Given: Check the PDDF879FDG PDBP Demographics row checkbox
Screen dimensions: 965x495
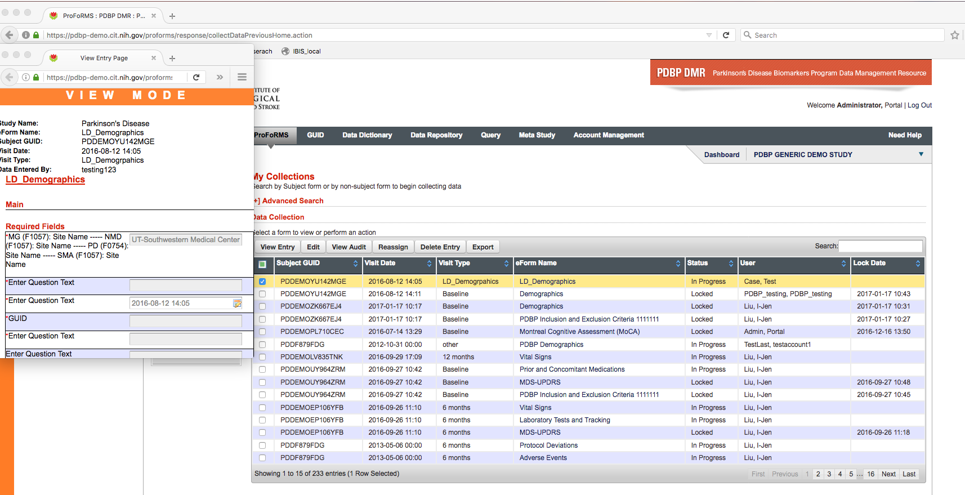Looking at the screenshot, I should tap(262, 345).
